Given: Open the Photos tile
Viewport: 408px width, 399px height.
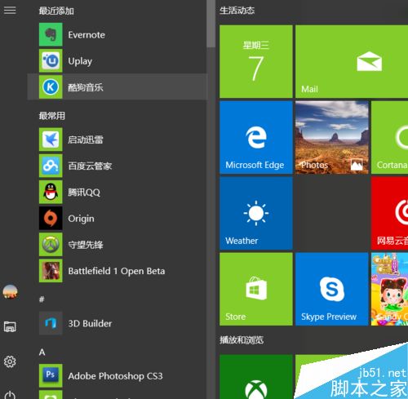Looking at the screenshot, I should coord(332,137).
